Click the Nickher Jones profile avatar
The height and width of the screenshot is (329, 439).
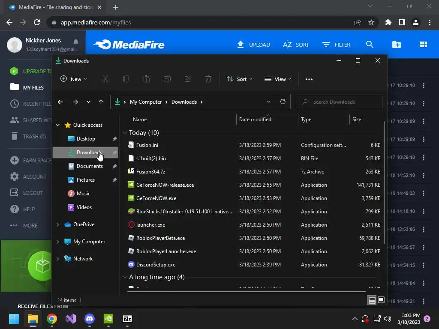coord(15,45)
